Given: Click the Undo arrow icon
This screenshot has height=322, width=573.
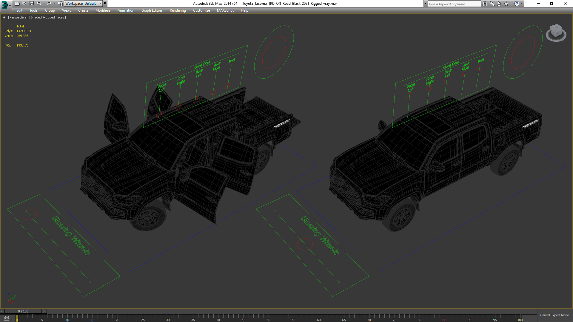Looking at the screenshot, I should [x=39, y=4].
